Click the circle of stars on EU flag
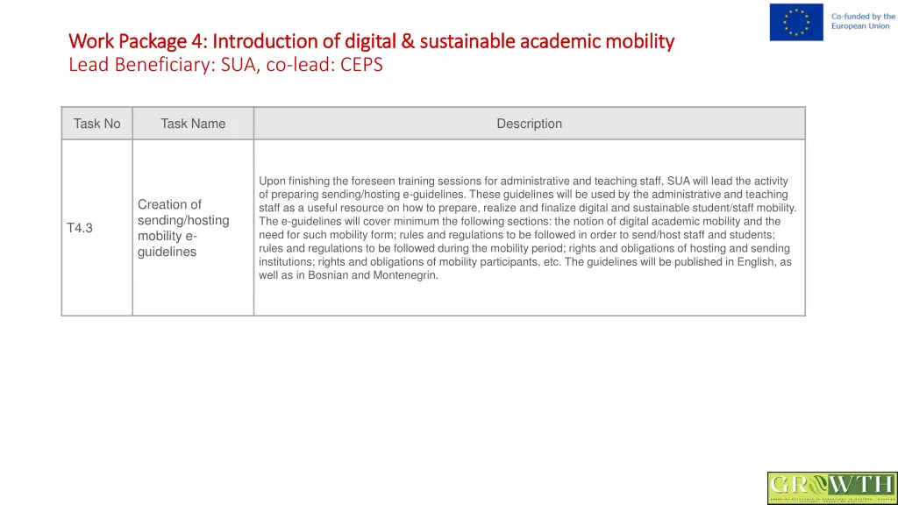Screen dimensions: 898x505 click(x=796, y=22)
